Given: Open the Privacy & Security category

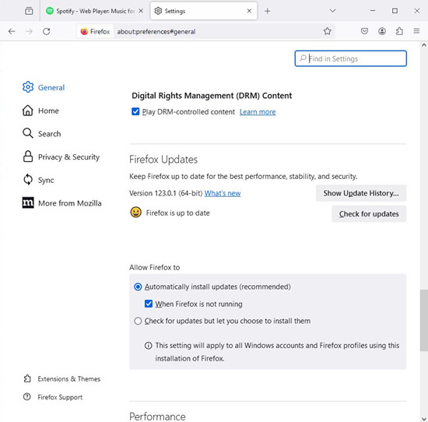Looking at the screenshot, I should point(61,156).
